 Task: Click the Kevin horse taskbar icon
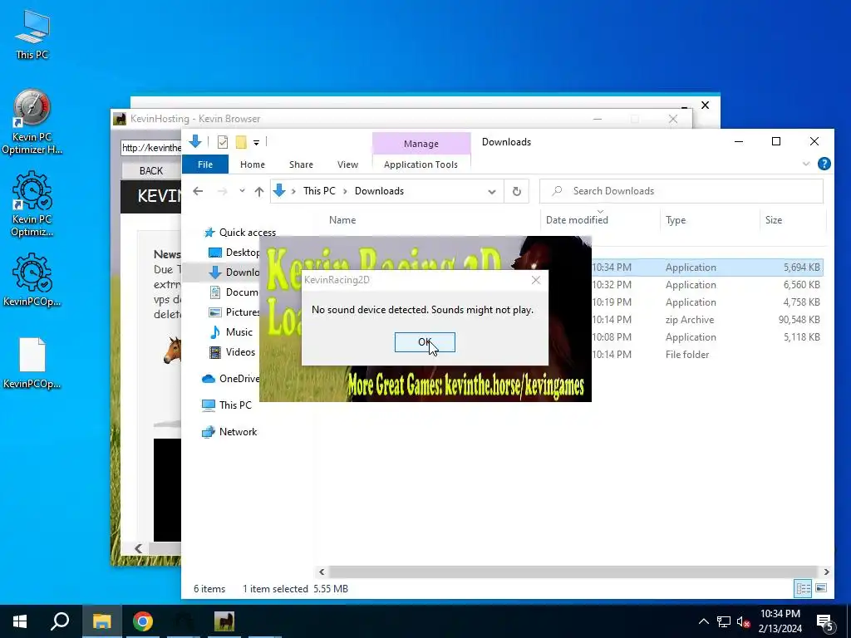224,621
